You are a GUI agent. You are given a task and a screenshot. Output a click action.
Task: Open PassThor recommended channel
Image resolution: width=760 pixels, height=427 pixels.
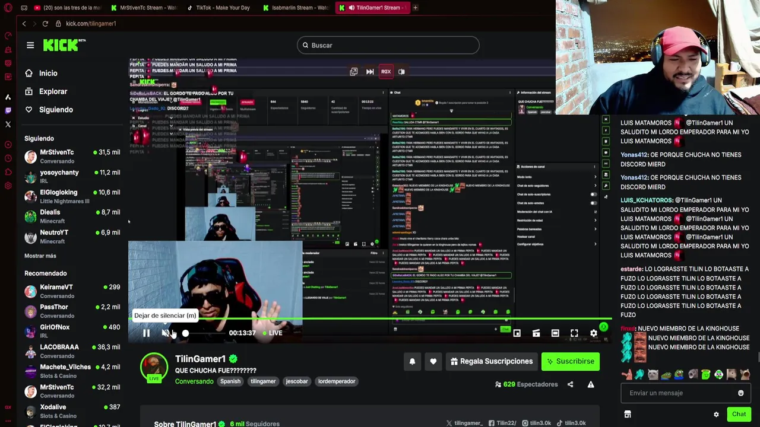pyautogui.click(x=72, y=311)
